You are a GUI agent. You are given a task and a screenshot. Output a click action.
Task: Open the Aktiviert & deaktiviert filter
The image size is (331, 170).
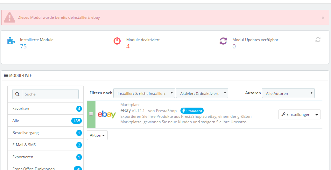pos(202,93)
